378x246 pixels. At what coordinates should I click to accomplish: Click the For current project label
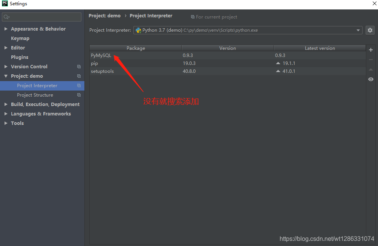tap(216, 17)
